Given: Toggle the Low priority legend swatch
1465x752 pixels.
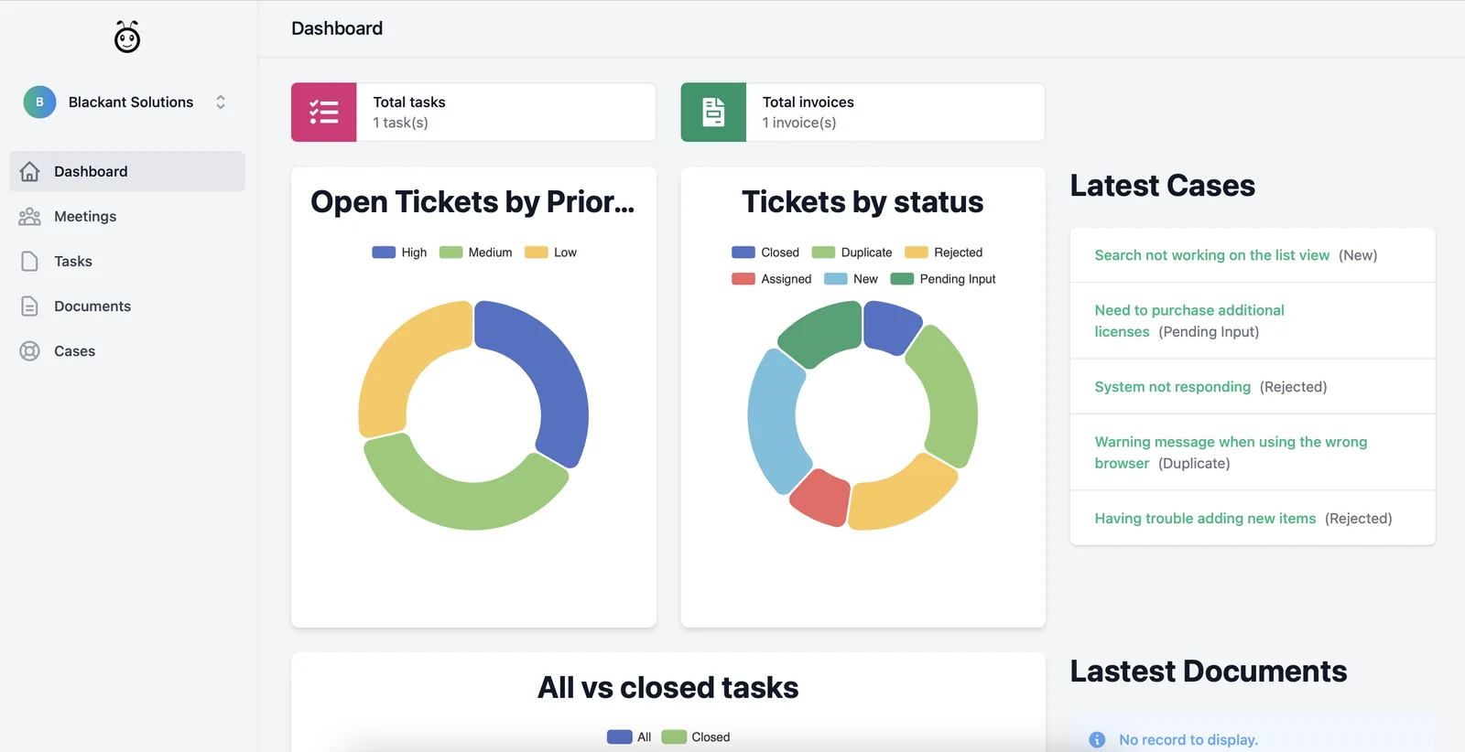Looking at the screenshot, I should point(536,252).
